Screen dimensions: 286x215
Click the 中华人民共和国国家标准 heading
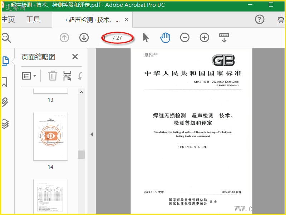click(x=193, y=73)
